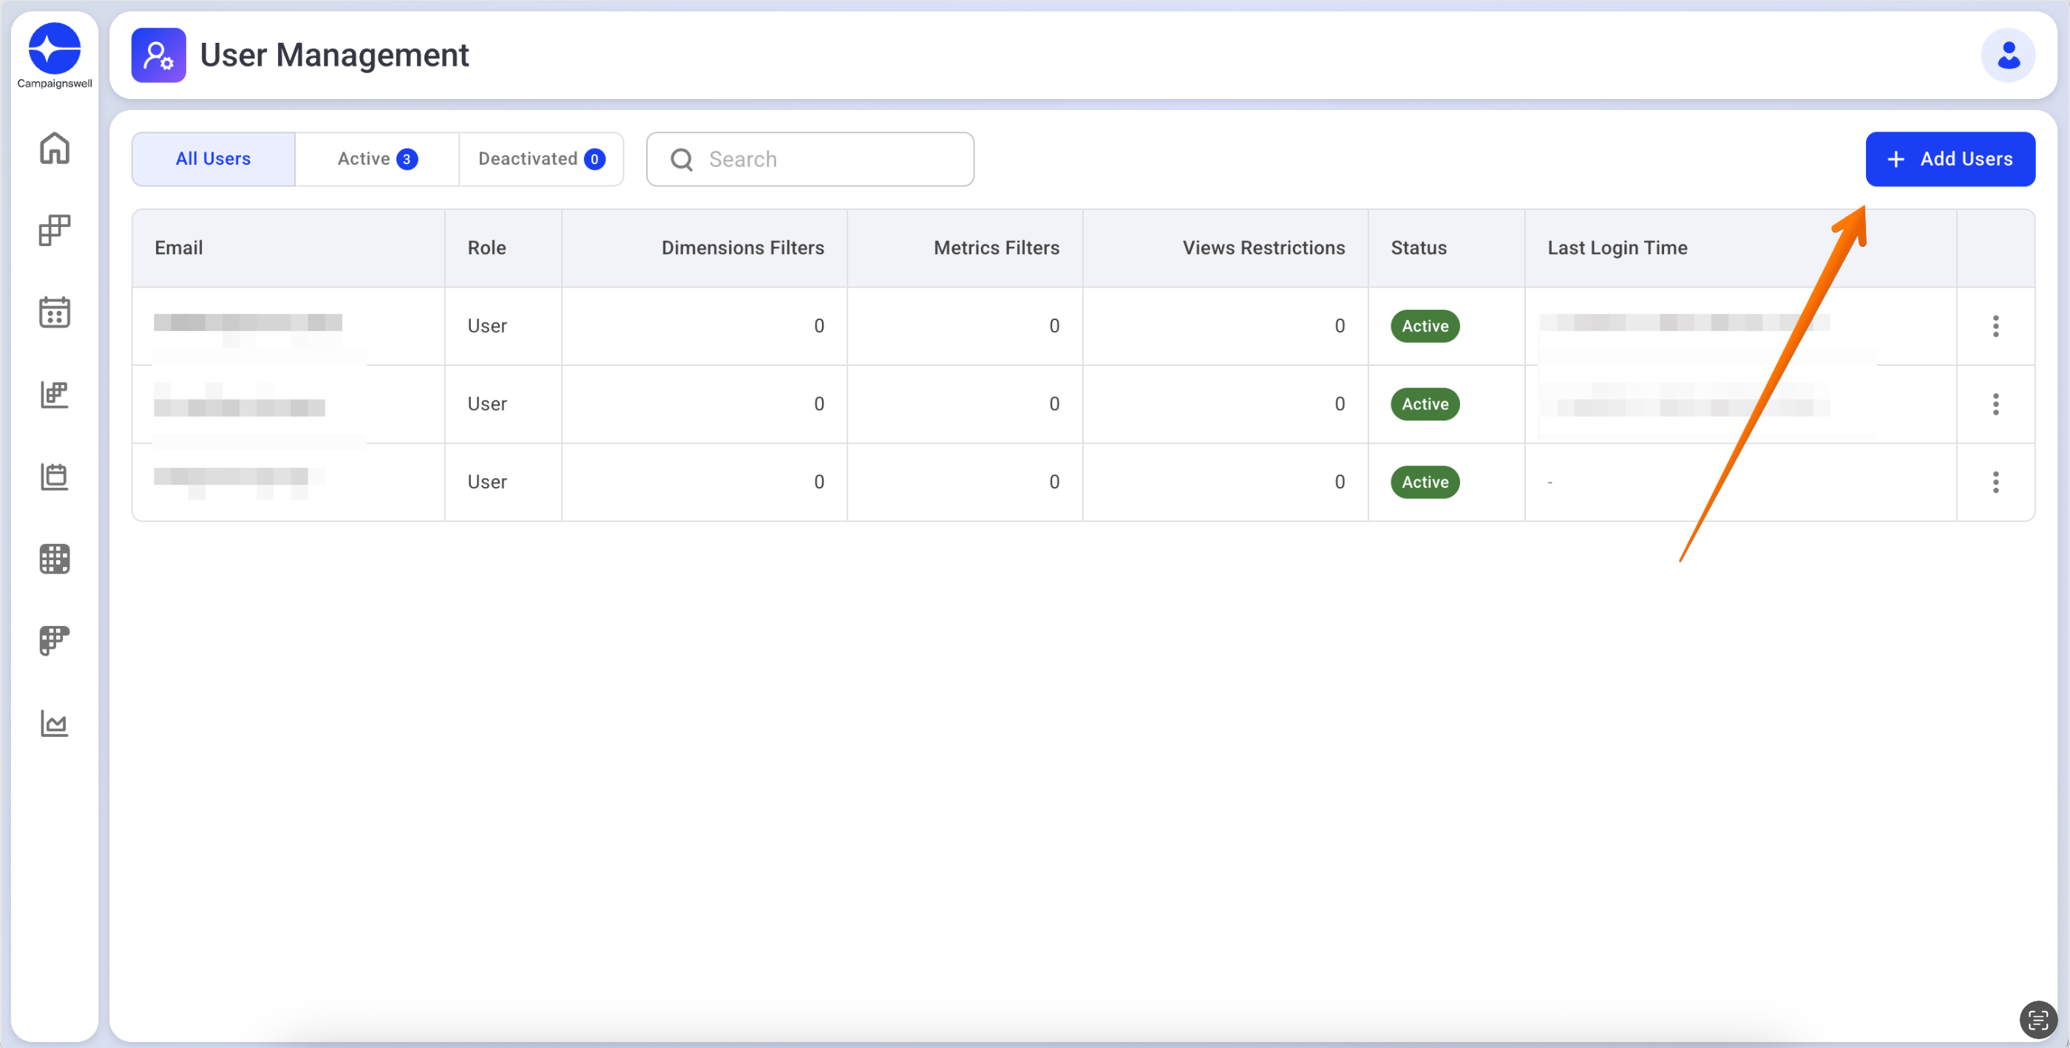Click the Add Users button
The height and width of the screenshot is (1048, 2070).
[x=1949, y=159]
